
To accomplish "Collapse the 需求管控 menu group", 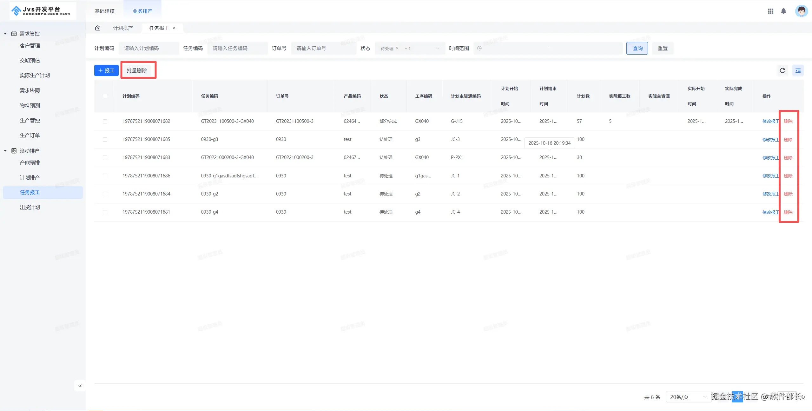I will point(5,34).
